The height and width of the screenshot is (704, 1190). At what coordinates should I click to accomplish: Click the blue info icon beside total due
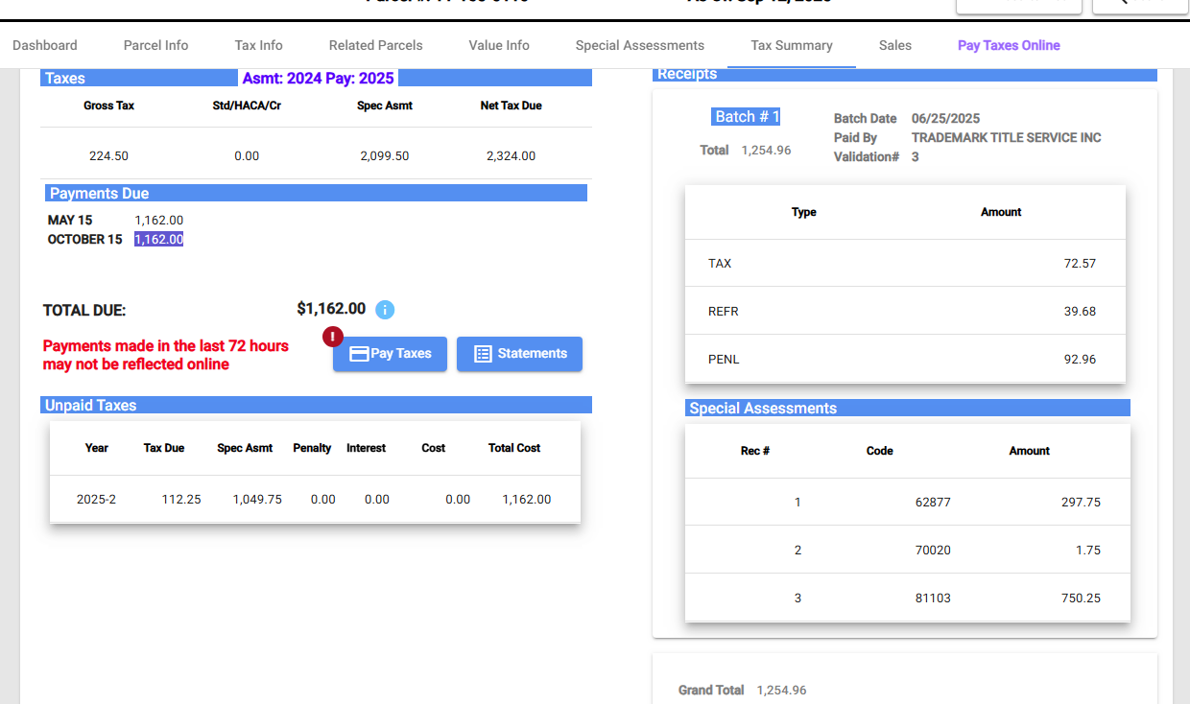pyautogui.click(x=385, y=310)
